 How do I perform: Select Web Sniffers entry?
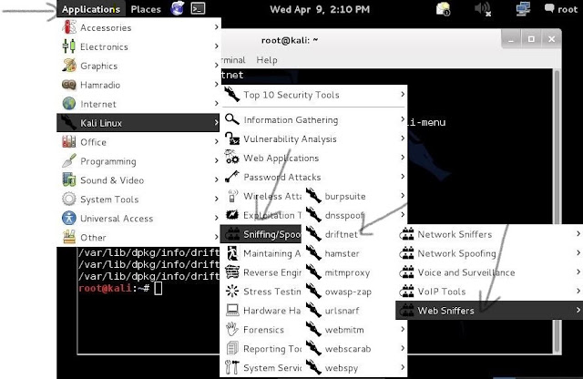[489, 310]
